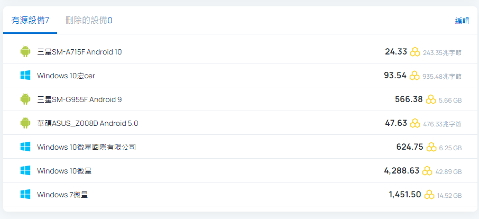This screenshot has height=219, width=479.
Task: Select the 有源設備7 tab
Action: point(30,21)
